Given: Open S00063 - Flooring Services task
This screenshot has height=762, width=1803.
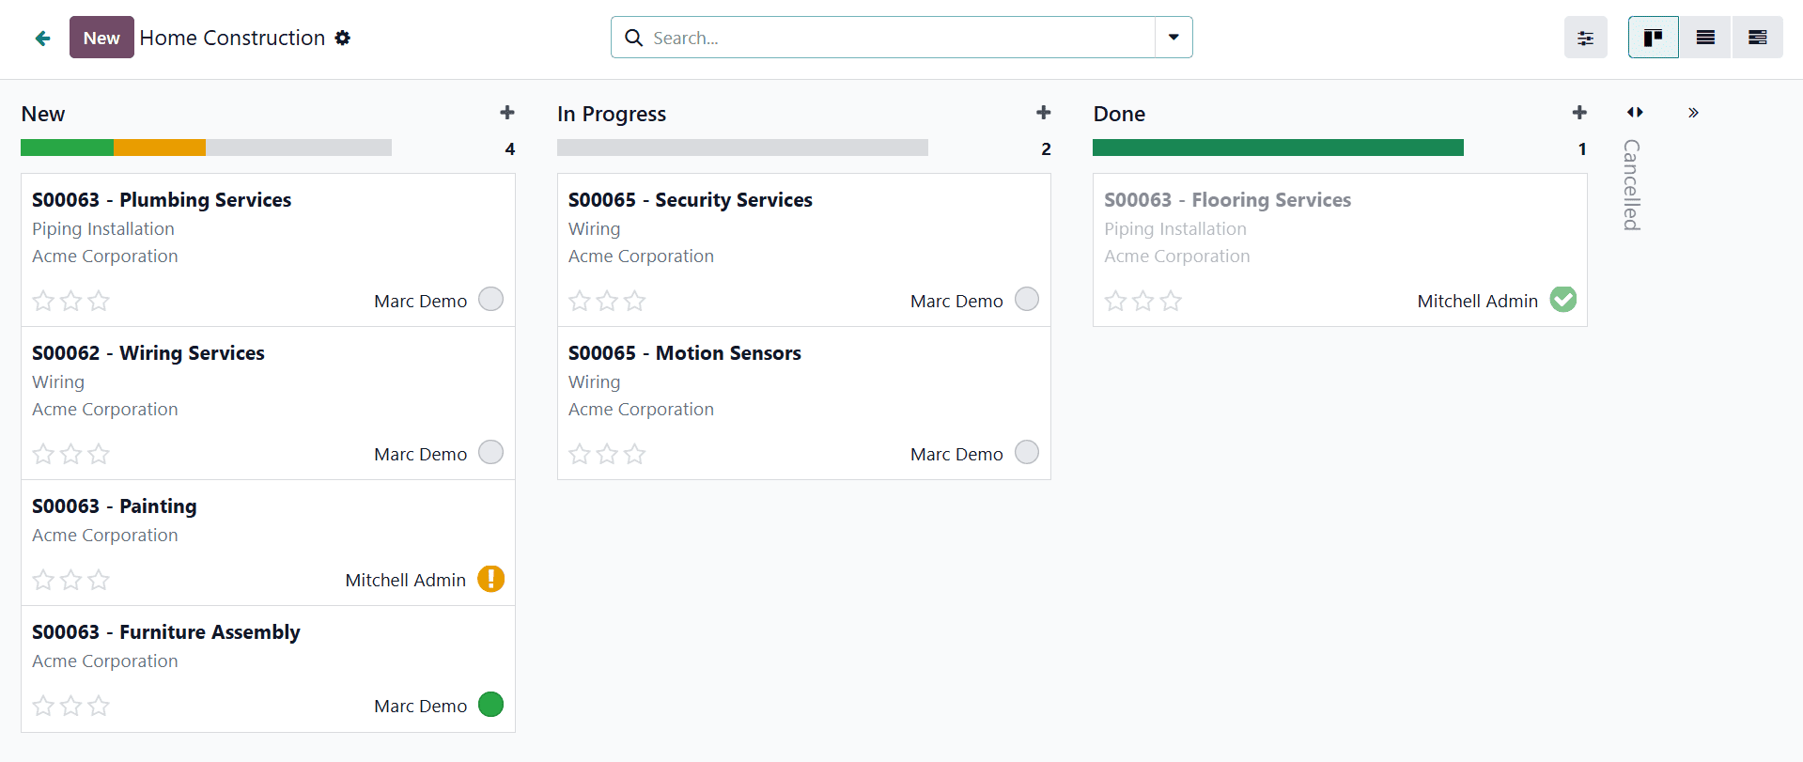Looking at the screenshot, I should click(1228, 200).
